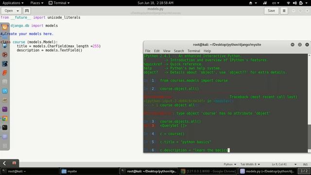This screenshot has height=175, width=311.
Task: Open the top bar eject drive icon
Action: [x=251, y=3]
